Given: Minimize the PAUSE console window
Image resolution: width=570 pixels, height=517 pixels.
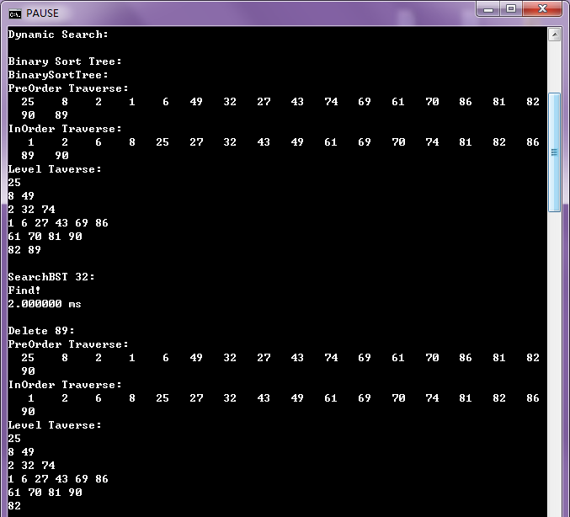Looking at the screenshot, I should pos(488,8).
